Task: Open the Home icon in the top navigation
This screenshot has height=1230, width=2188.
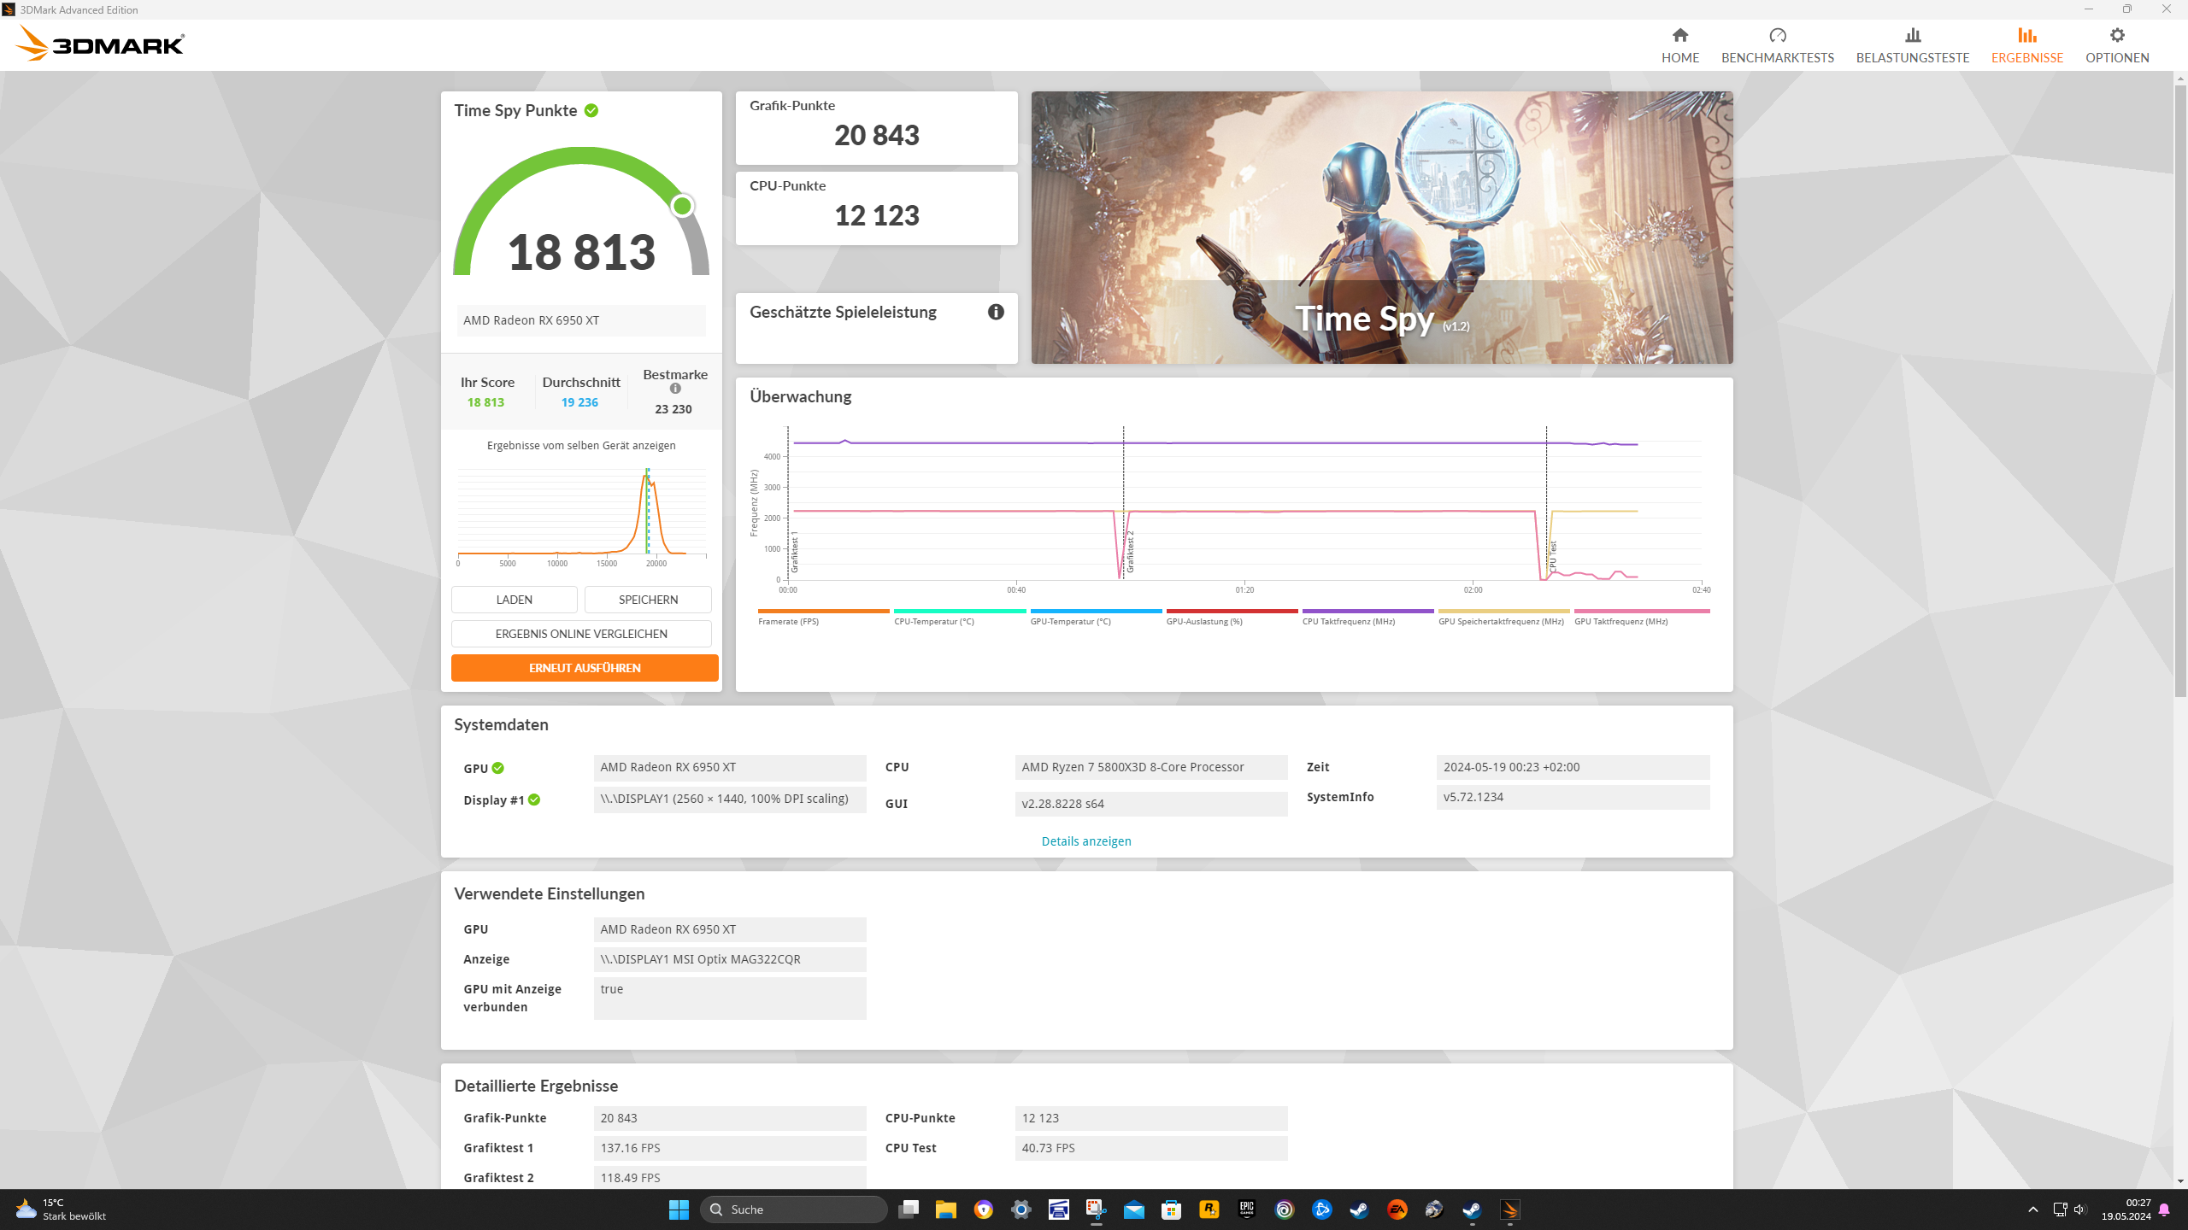Action: pyautogui.click(x=1679, y=35)
